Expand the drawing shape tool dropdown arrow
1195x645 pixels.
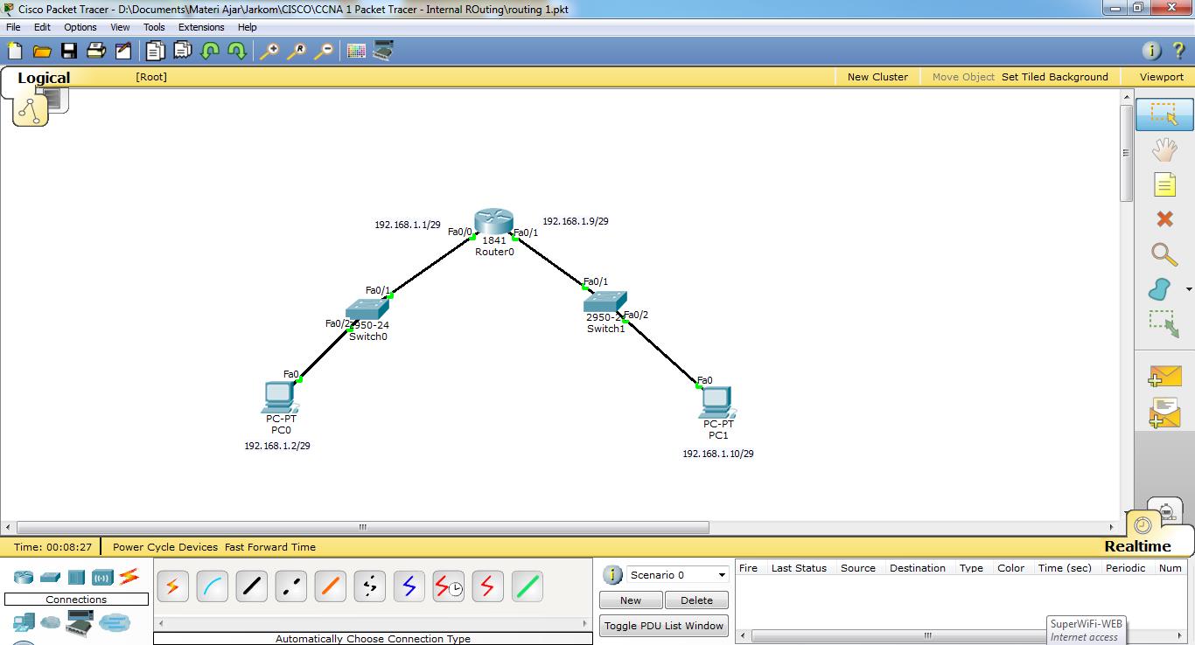click(x=1188, y=288)
